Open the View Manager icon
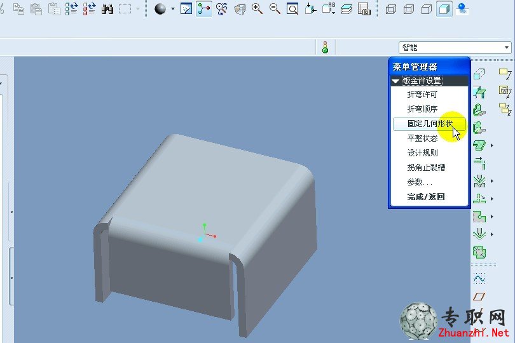 364,9
